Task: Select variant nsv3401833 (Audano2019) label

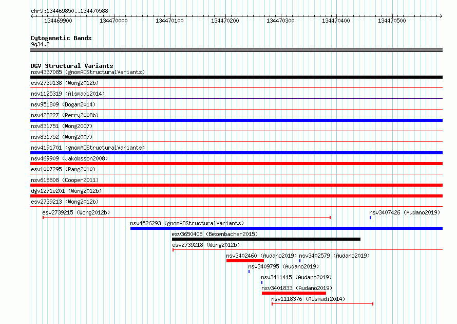Action: click(297, 288)
